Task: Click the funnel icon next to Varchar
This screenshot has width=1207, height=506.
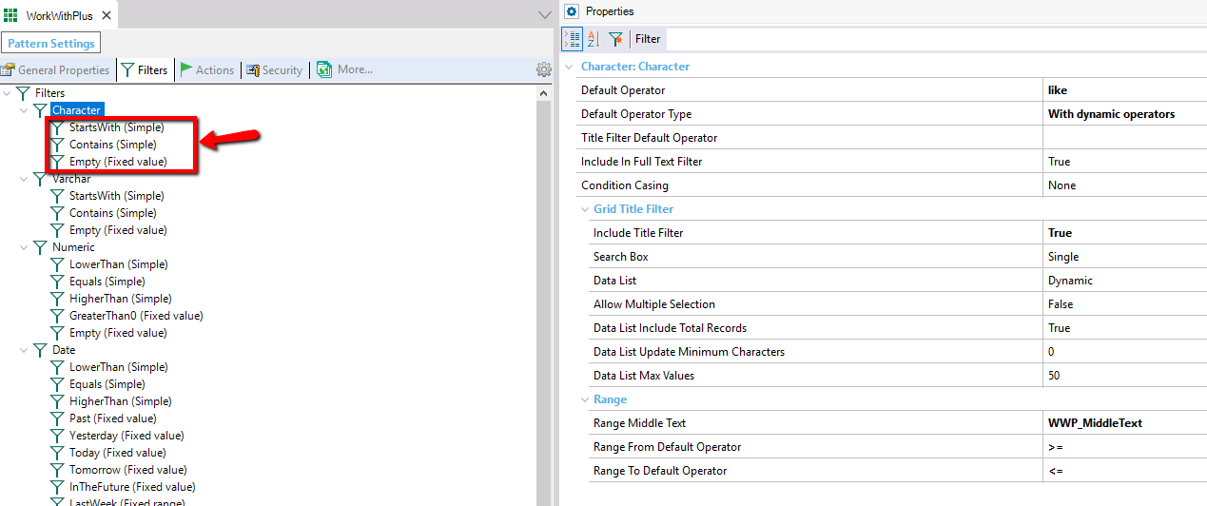Action: pos(40,179)
